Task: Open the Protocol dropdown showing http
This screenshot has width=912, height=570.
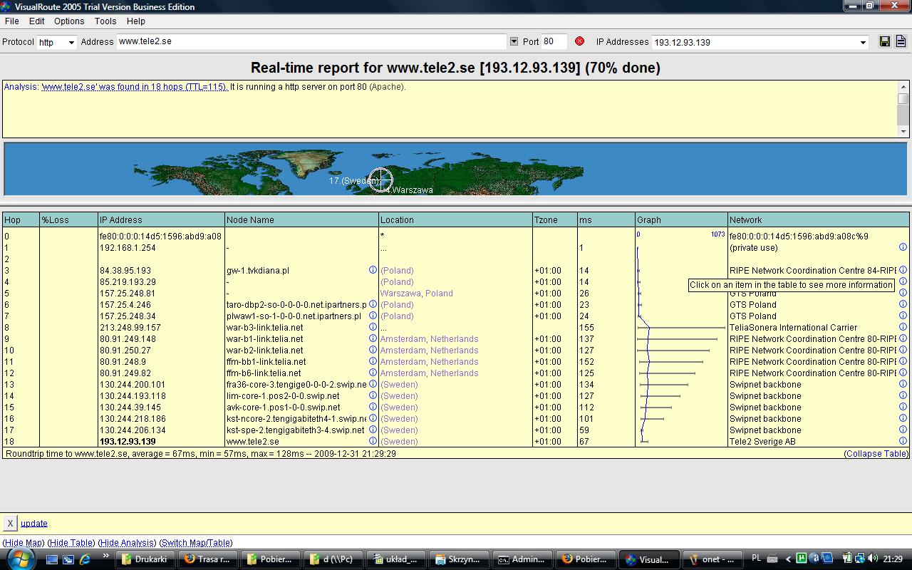Action: [71, 43]
